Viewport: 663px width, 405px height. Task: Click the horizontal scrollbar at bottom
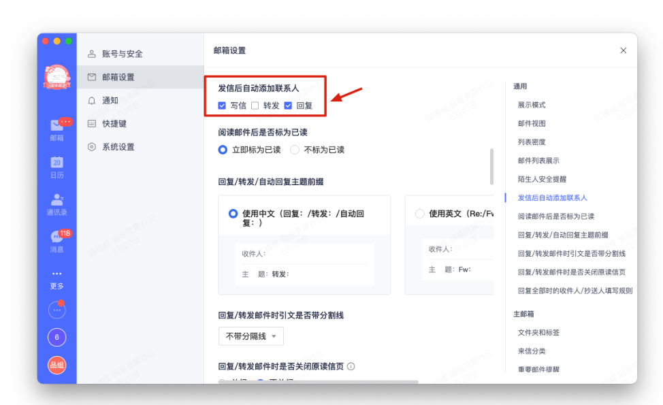(318, 382)
